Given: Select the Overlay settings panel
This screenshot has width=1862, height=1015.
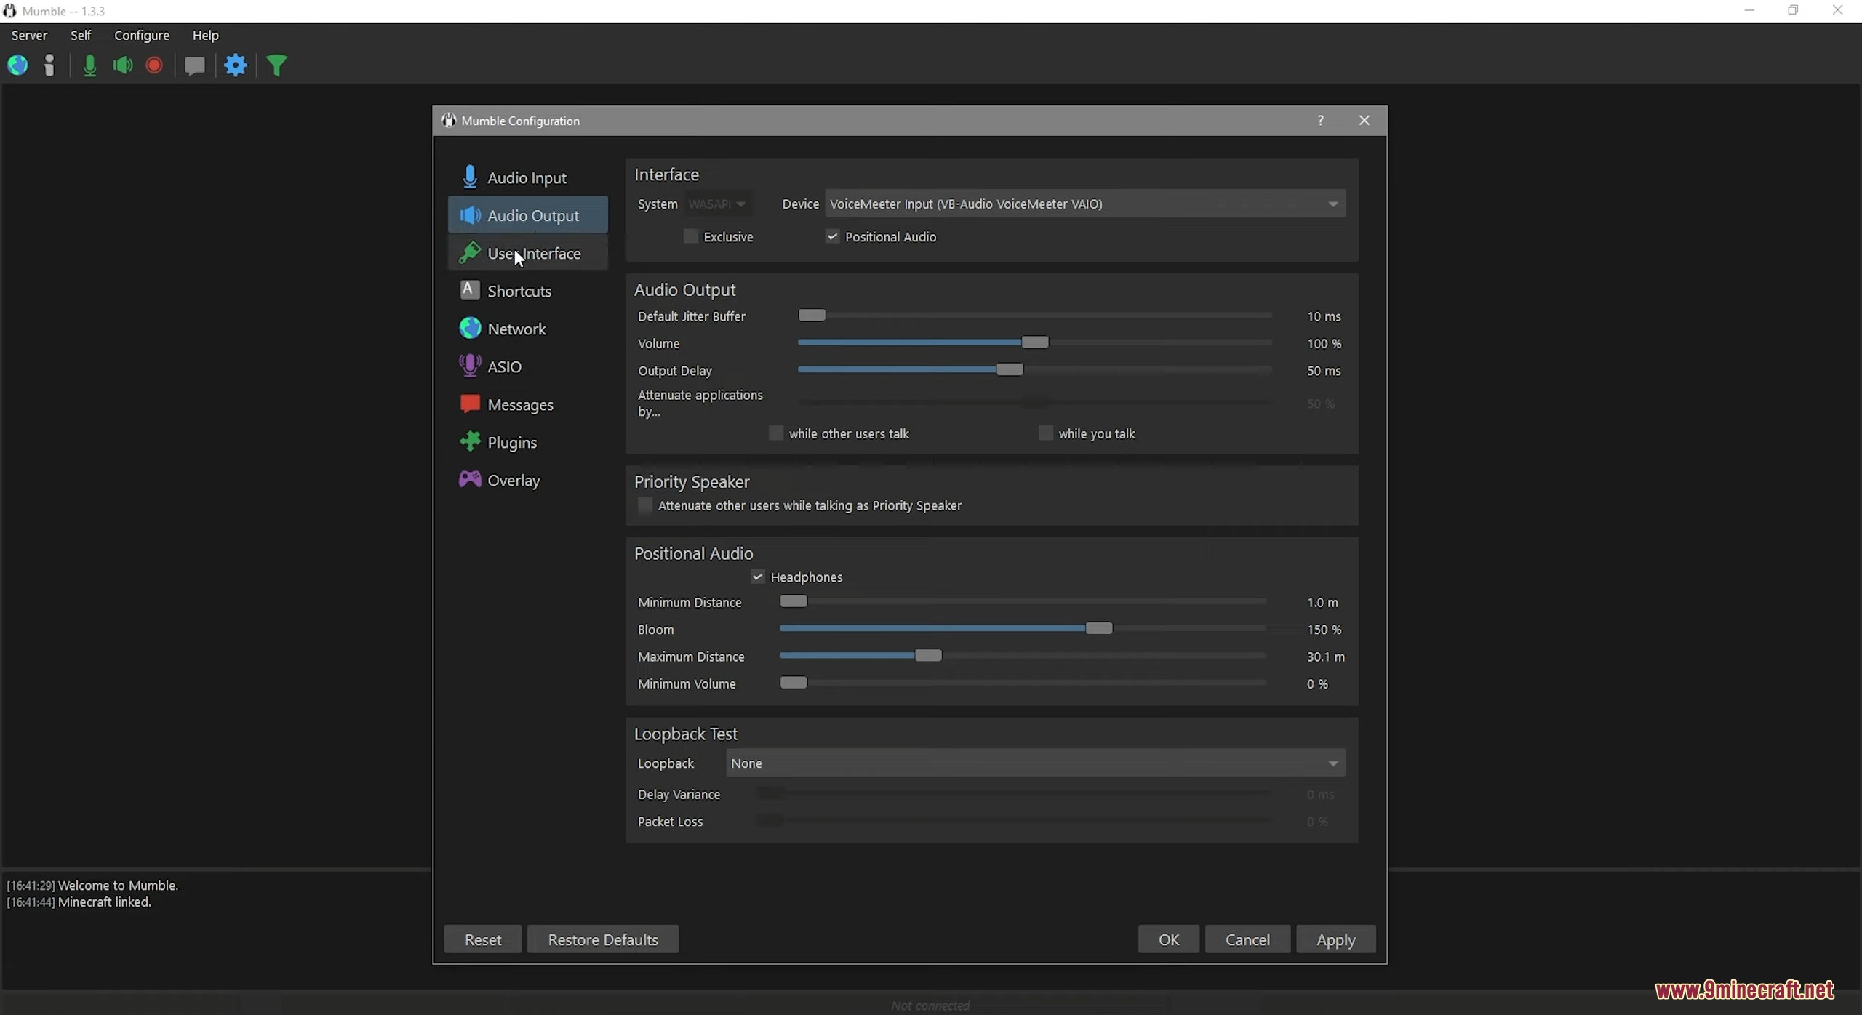Looking at the screenshot, I should (514, 480).
